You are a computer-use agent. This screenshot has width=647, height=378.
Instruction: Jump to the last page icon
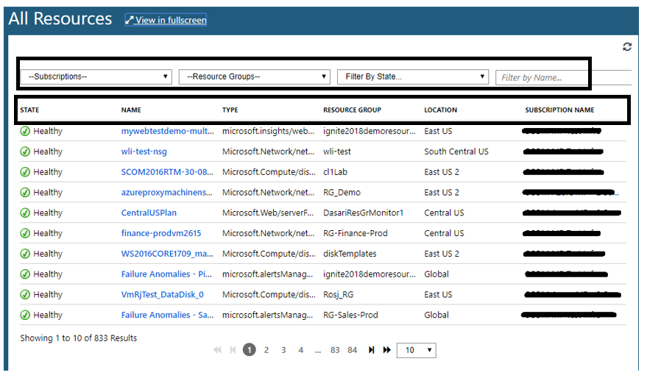coord(386,350)
